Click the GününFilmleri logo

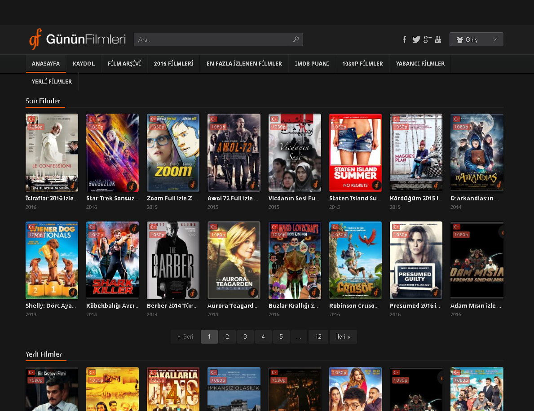pyautogui.click(x=78, y=40)
